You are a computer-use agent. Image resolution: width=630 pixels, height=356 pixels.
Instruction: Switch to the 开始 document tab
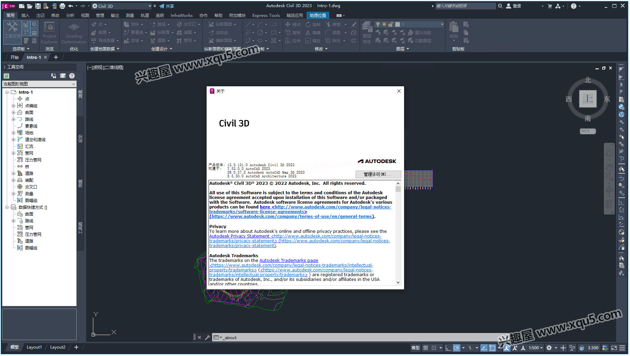pos(15,57)
